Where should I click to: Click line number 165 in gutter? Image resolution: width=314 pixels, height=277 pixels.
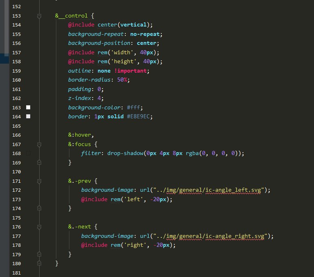click(16, 126)
